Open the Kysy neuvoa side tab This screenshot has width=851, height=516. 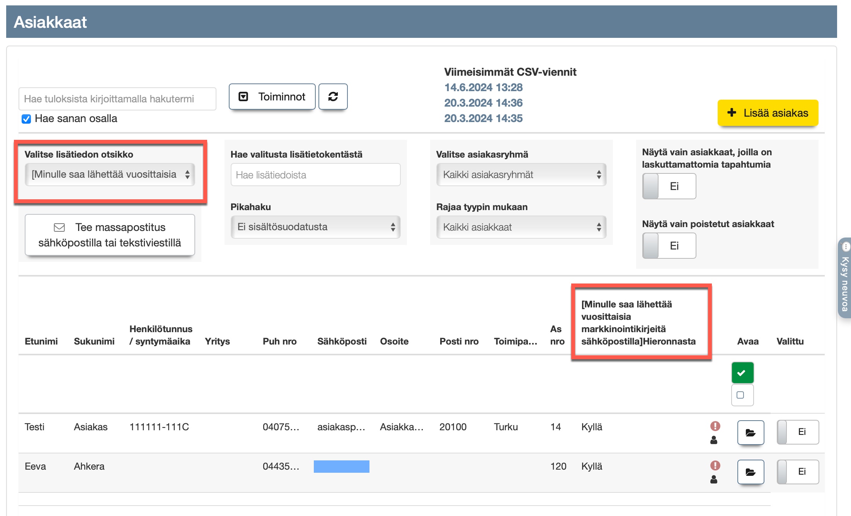(x=845, y=278)
